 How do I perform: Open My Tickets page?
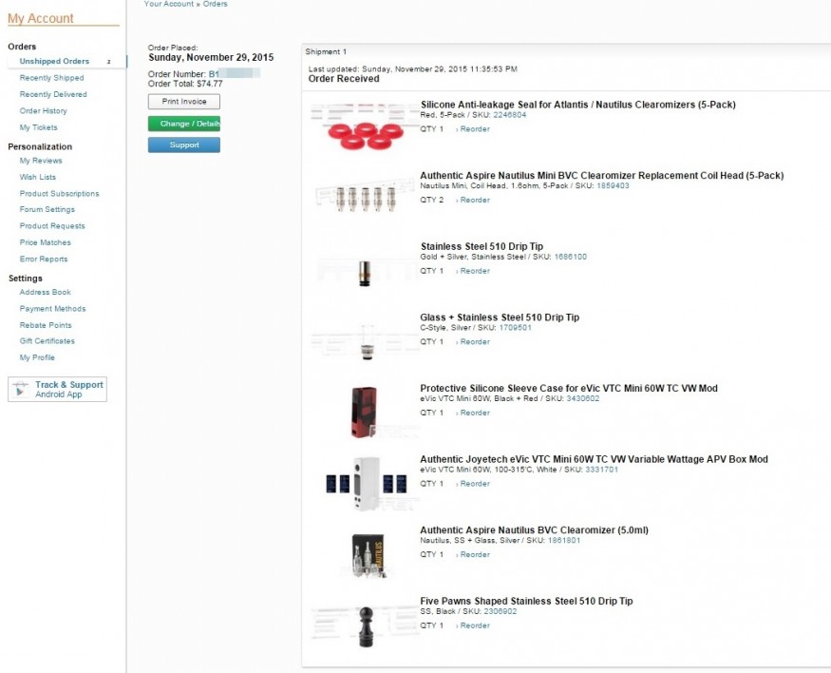pyautogui.click(x=38, y=127)
